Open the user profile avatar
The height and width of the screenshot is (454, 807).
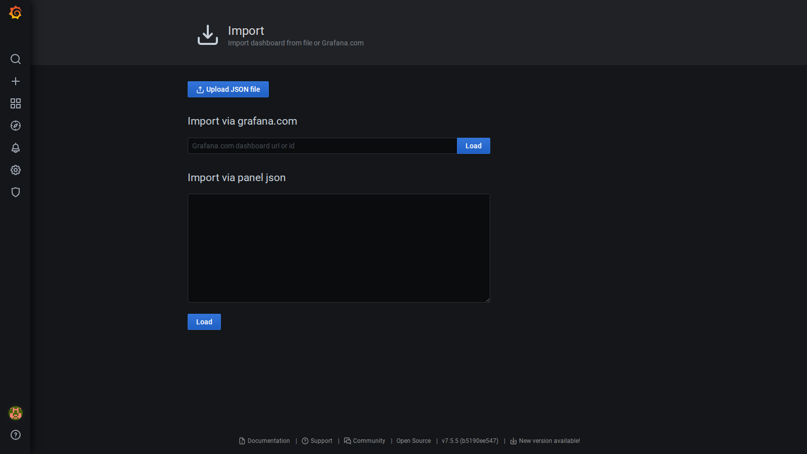(16, 413)
